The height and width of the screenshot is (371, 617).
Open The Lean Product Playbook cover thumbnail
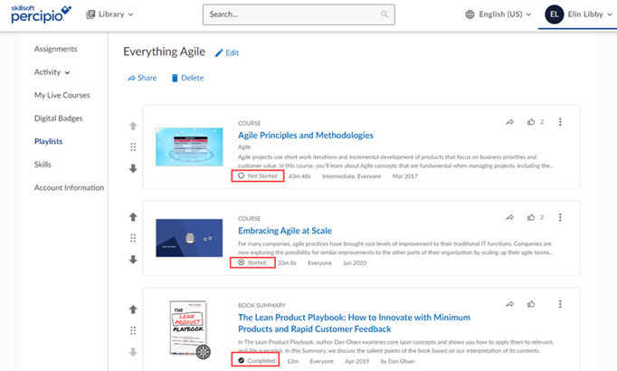click(190, 329)
